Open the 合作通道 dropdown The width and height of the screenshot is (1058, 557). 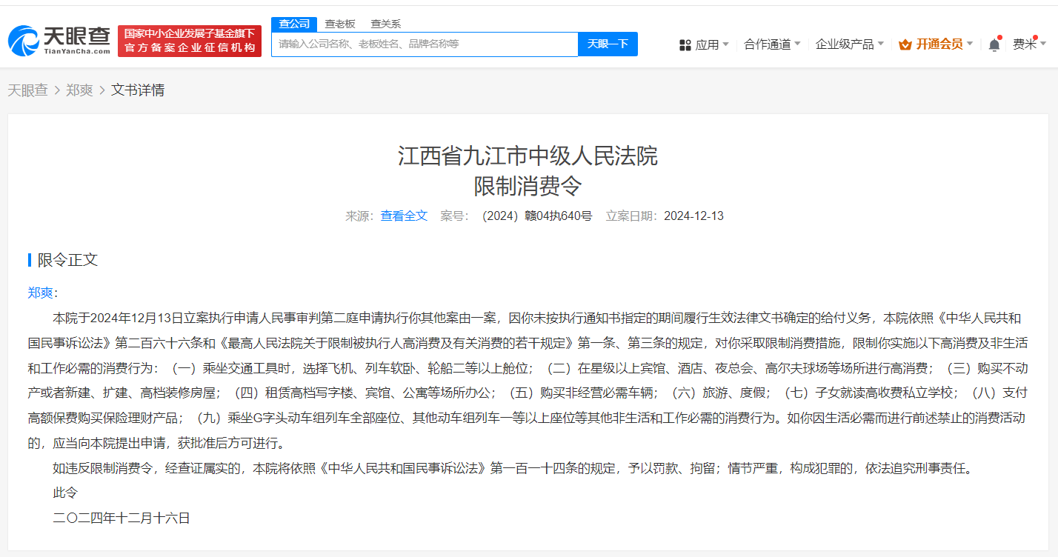pyautogui.click(x=772, y=44)
